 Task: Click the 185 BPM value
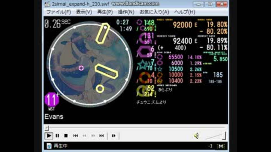pyautogui.click(x=218, y=75)
